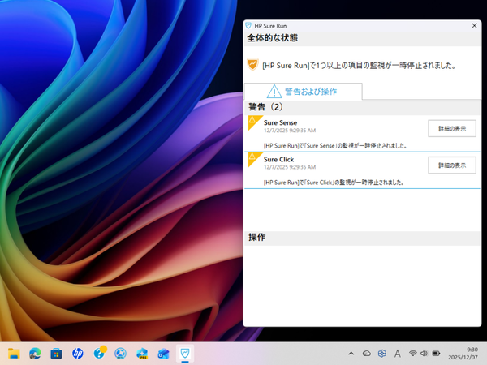Click the round blue BETA app icon
This screenshot has height=365, width=487.
point(120,353)
